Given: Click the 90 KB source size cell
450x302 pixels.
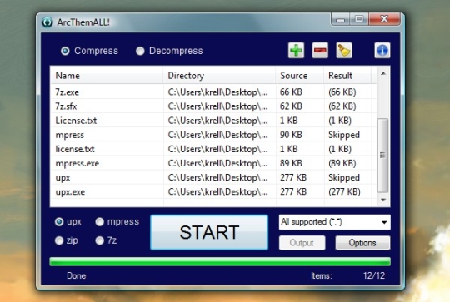Looking at the screenshot, I should point(291,135).
